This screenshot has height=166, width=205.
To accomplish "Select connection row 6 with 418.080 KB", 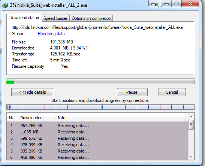I will [97, 157].
